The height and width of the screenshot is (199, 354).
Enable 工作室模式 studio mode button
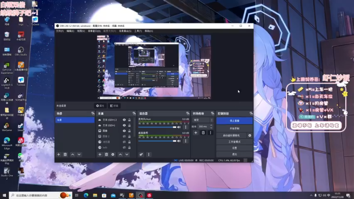click(x=235, y=142)
